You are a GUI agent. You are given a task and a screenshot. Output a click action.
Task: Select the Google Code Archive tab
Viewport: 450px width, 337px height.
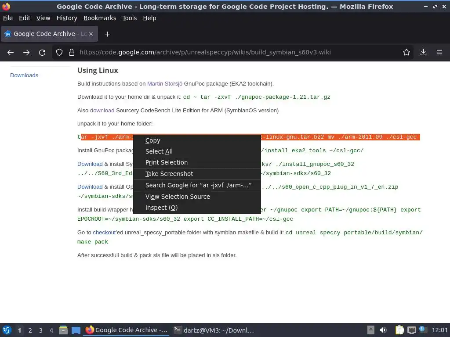pyautogui.click(x=49, y=34)
